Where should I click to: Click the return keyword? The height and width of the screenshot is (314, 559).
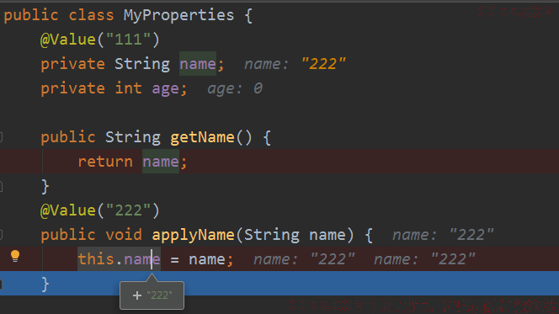105,162
